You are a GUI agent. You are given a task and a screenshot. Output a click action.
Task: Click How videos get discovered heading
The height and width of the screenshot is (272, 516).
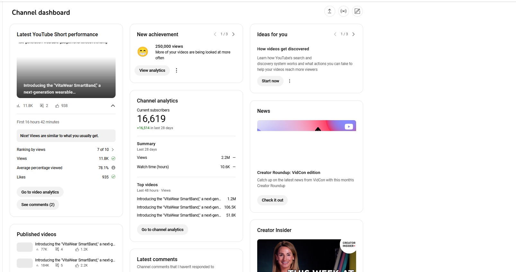(x=283, y=49)
